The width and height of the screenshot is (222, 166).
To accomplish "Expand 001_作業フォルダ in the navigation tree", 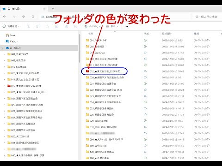I will [4, 54].
